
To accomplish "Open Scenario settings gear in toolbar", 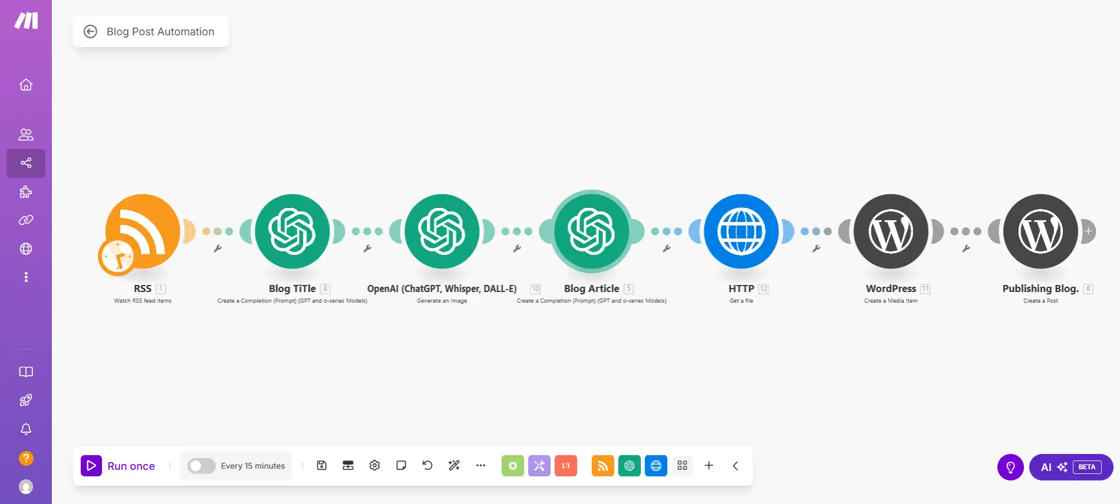I will tap(374, 466).
